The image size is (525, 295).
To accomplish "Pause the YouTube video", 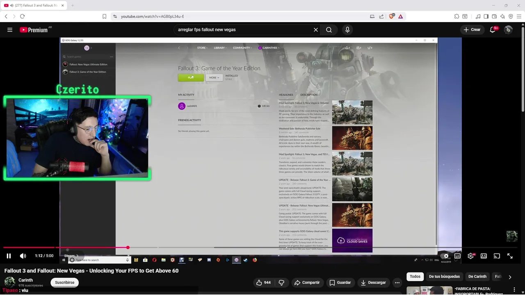I will click(9, 256).
